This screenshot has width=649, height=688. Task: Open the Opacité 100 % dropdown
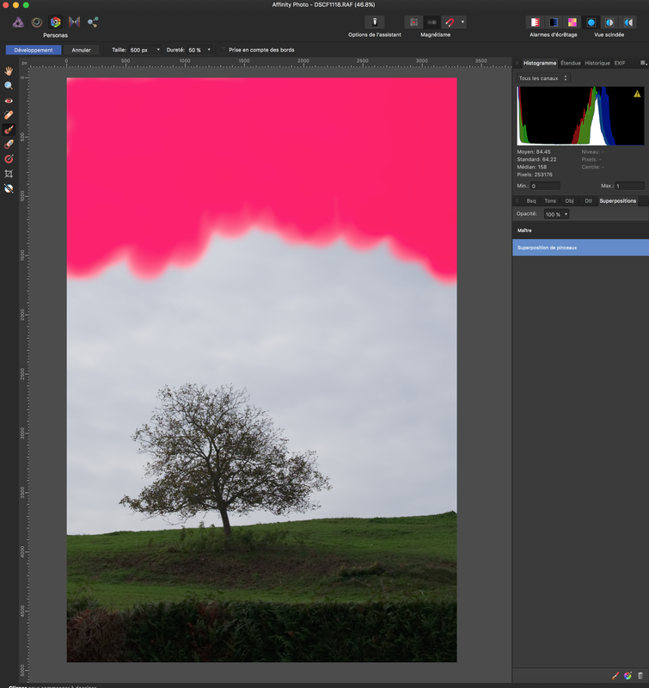tap(556, 214)
